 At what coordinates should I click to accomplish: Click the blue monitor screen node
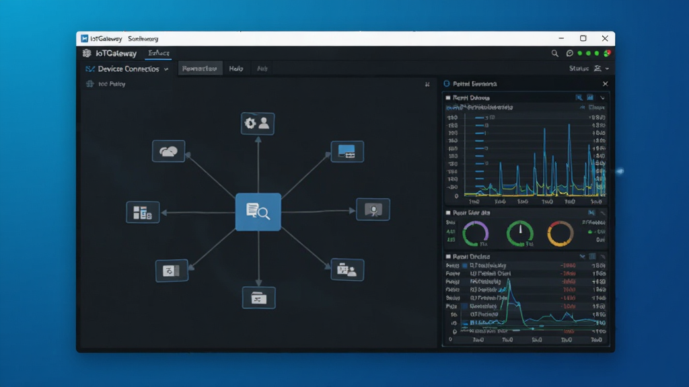click(x=347, y=151)
